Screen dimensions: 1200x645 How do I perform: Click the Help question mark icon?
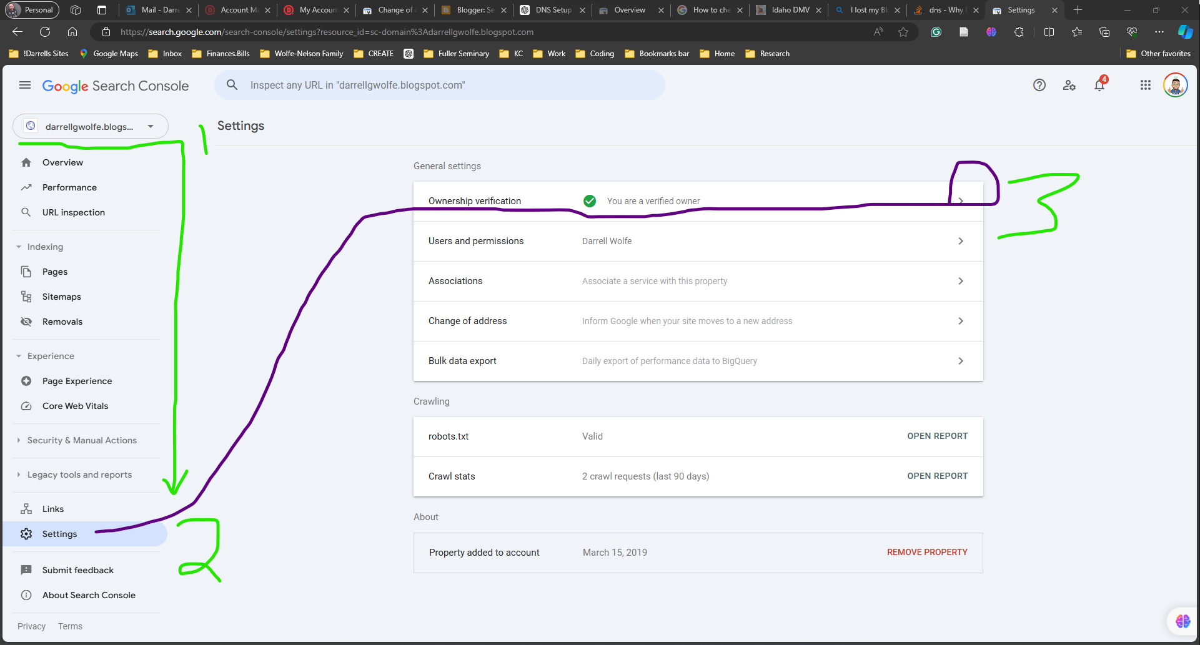coord(1039,86)
